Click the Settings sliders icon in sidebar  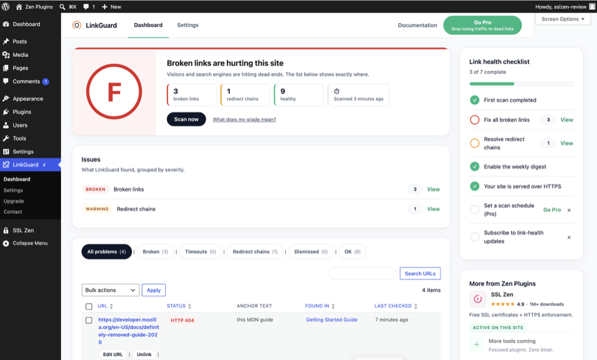click(x=6, y=152)
